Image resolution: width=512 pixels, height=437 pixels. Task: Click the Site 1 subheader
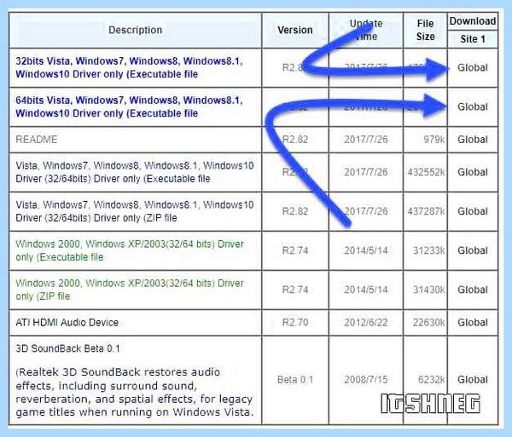click(x=473, y=39)
